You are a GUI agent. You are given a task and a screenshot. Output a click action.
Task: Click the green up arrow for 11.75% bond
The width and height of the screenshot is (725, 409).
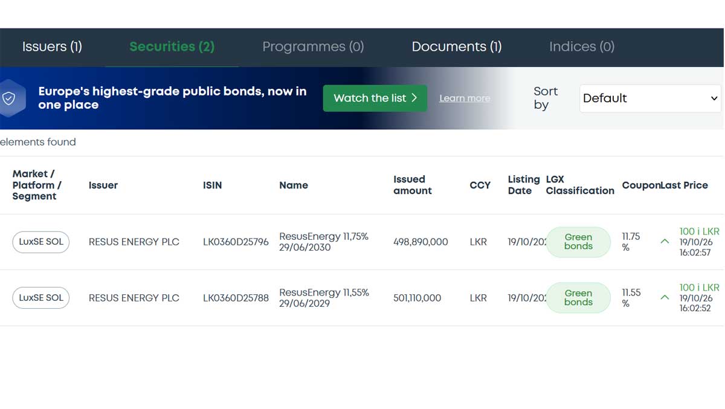point(665,242)
